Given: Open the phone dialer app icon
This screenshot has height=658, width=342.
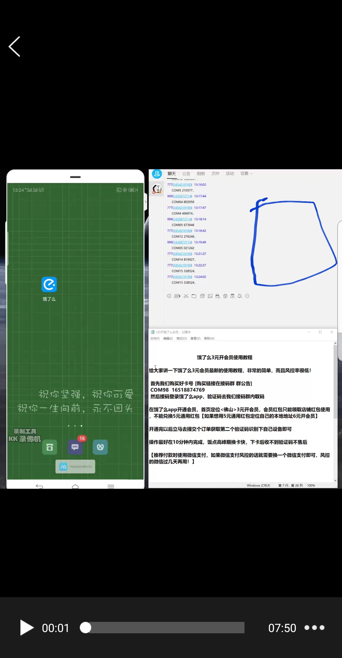Looking at the screenshot, I should [x=50, y=447].
